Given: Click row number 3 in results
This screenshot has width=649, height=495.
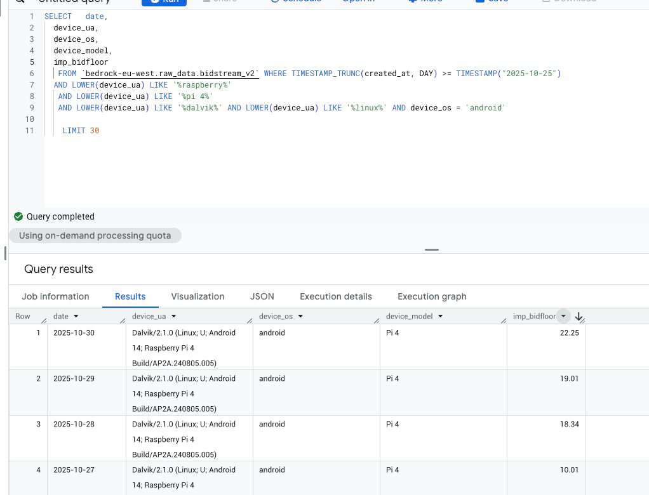Looking at the screenshot, I should point(38,425).
